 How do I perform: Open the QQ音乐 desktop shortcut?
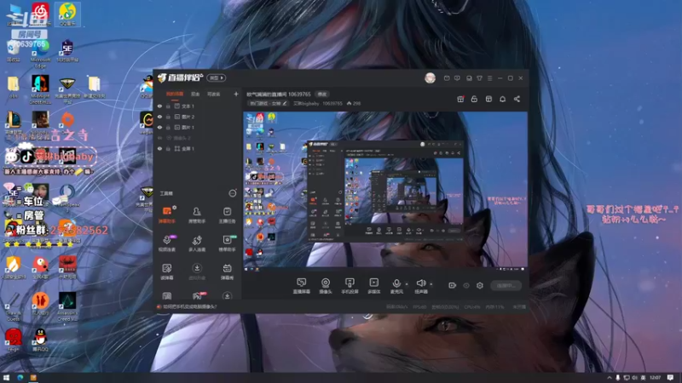click(x=67, y=14)
